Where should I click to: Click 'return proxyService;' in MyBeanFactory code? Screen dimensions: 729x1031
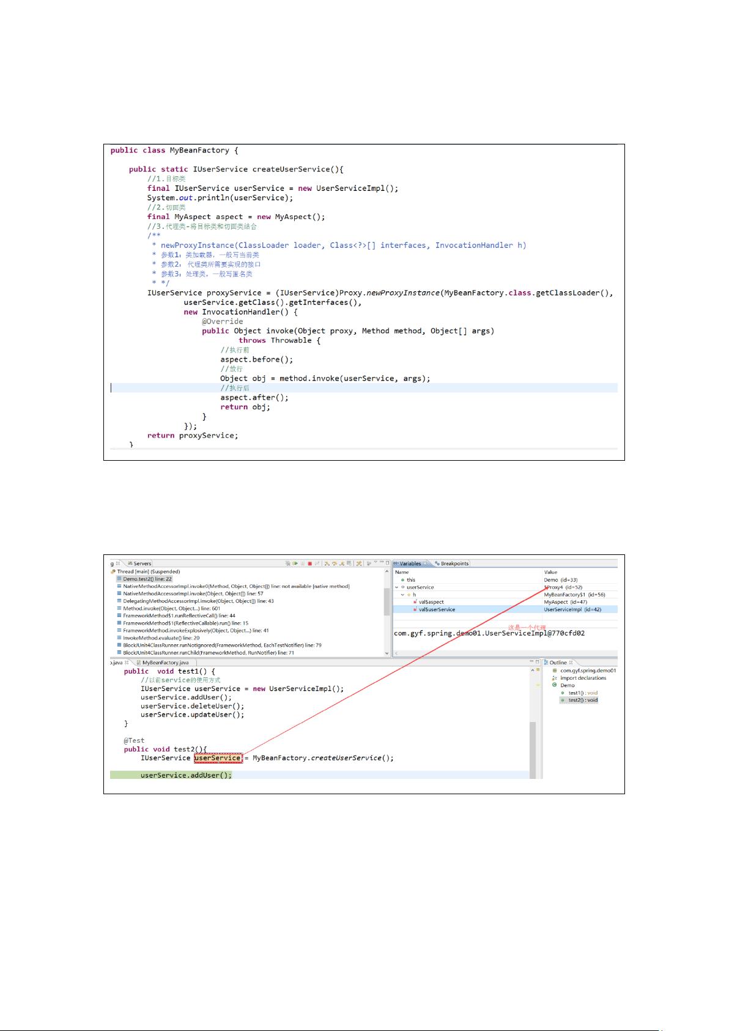tap(193, 436)
